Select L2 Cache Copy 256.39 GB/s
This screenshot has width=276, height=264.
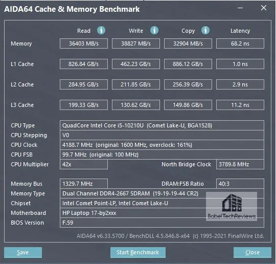(x=188, y=84)
